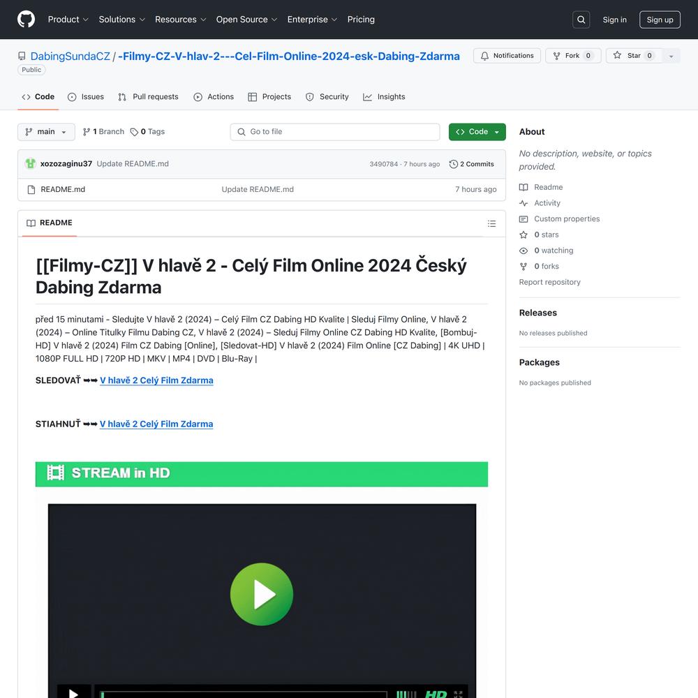This screenshot has height=698, width=698.
Task: Click the Go to file search field
Action: (335, 132)
